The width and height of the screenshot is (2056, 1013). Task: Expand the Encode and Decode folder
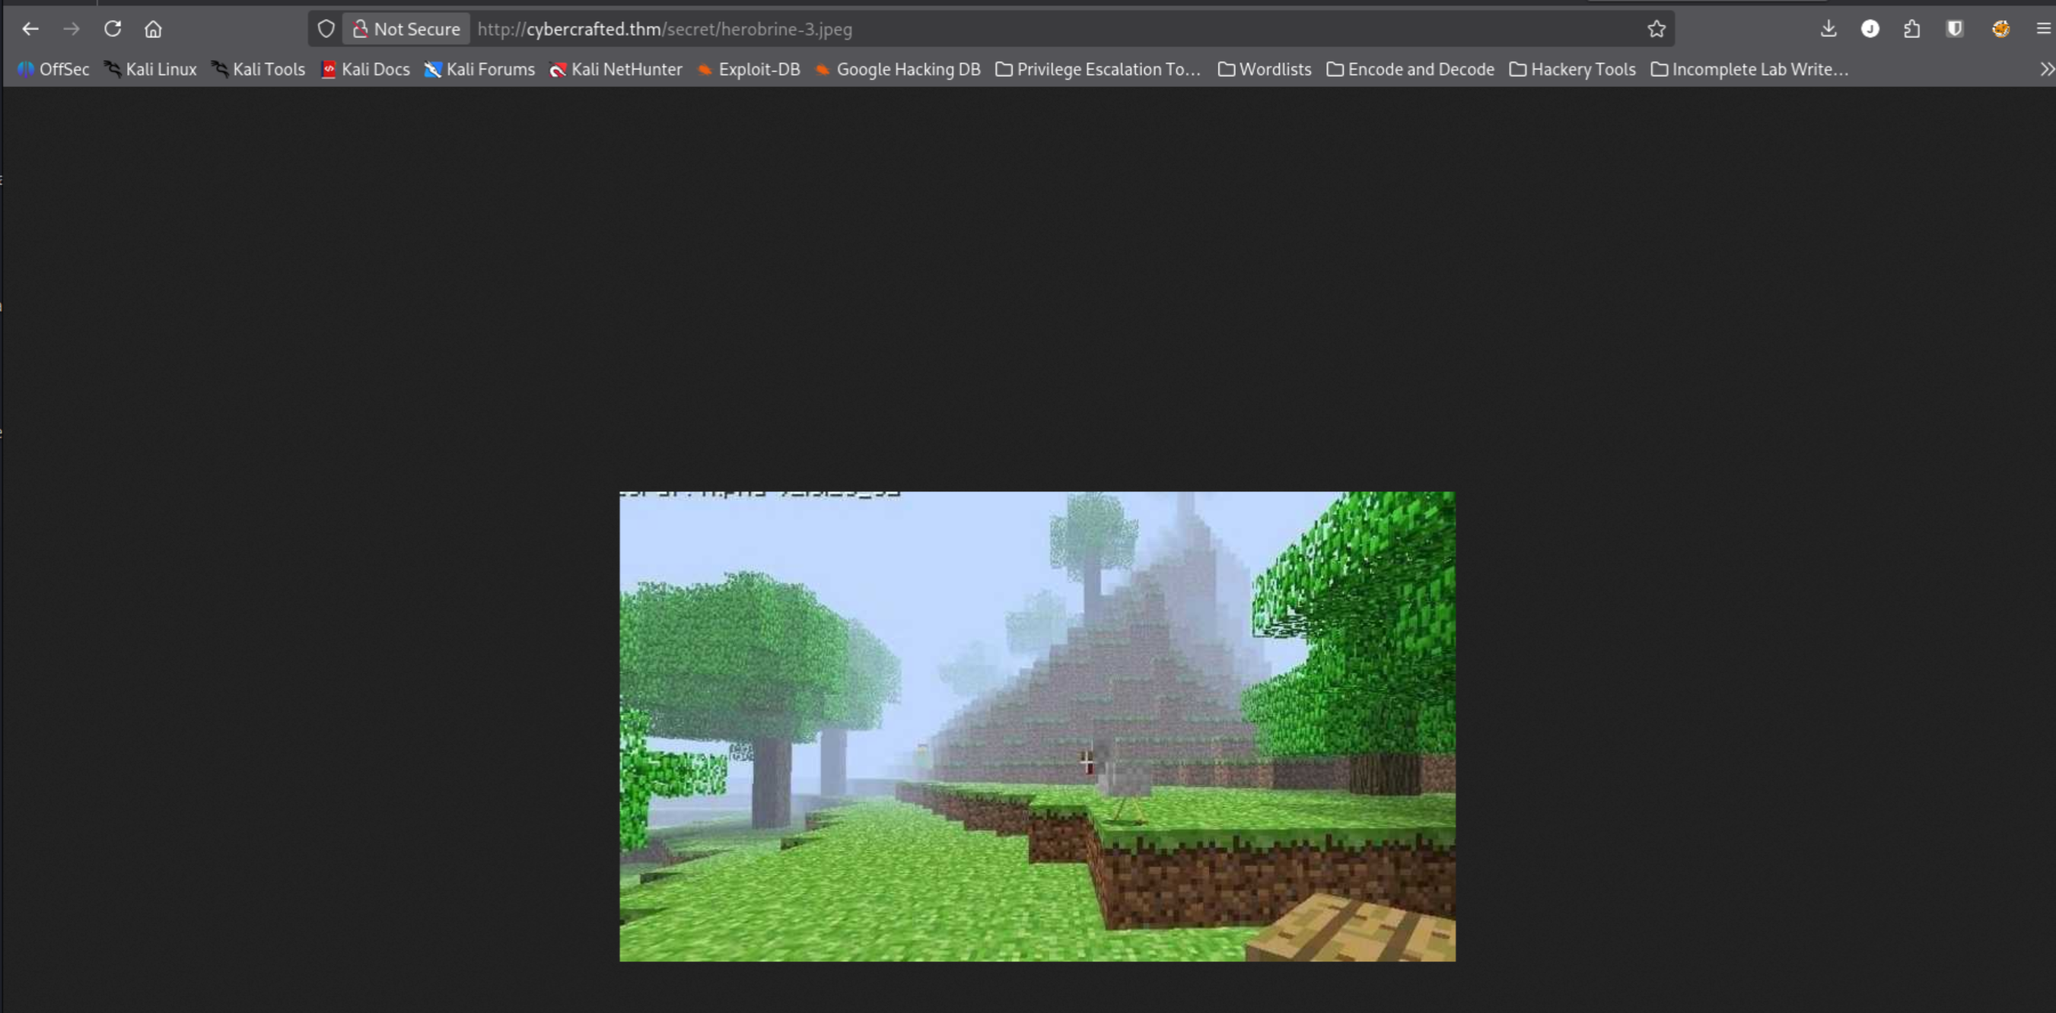[1410, 69]
